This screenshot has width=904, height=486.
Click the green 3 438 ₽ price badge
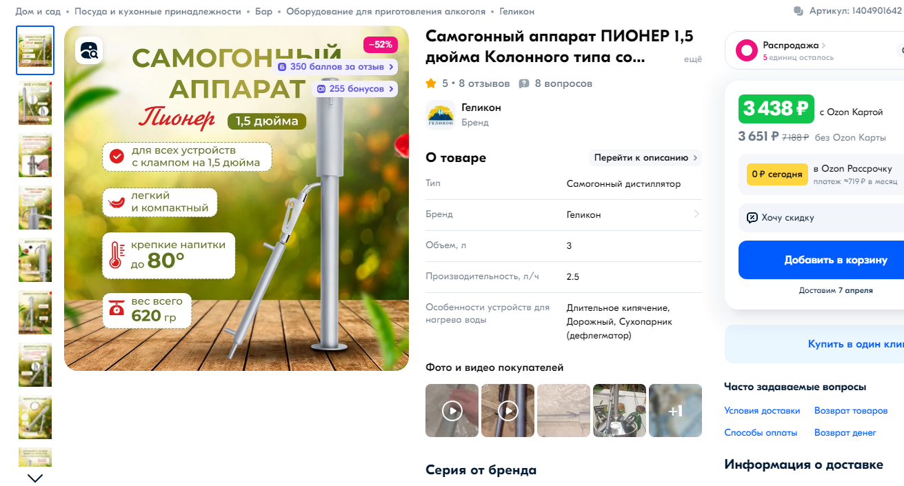point(776,109)
